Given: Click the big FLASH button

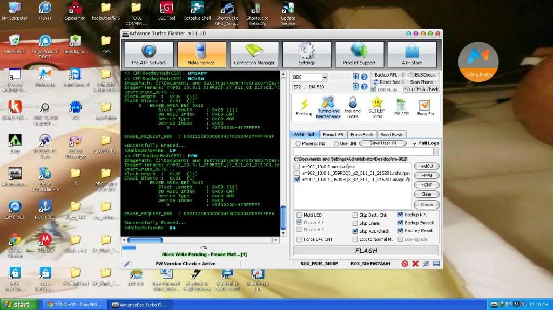Looking at the screenshot, I should [x=366, y=251].
